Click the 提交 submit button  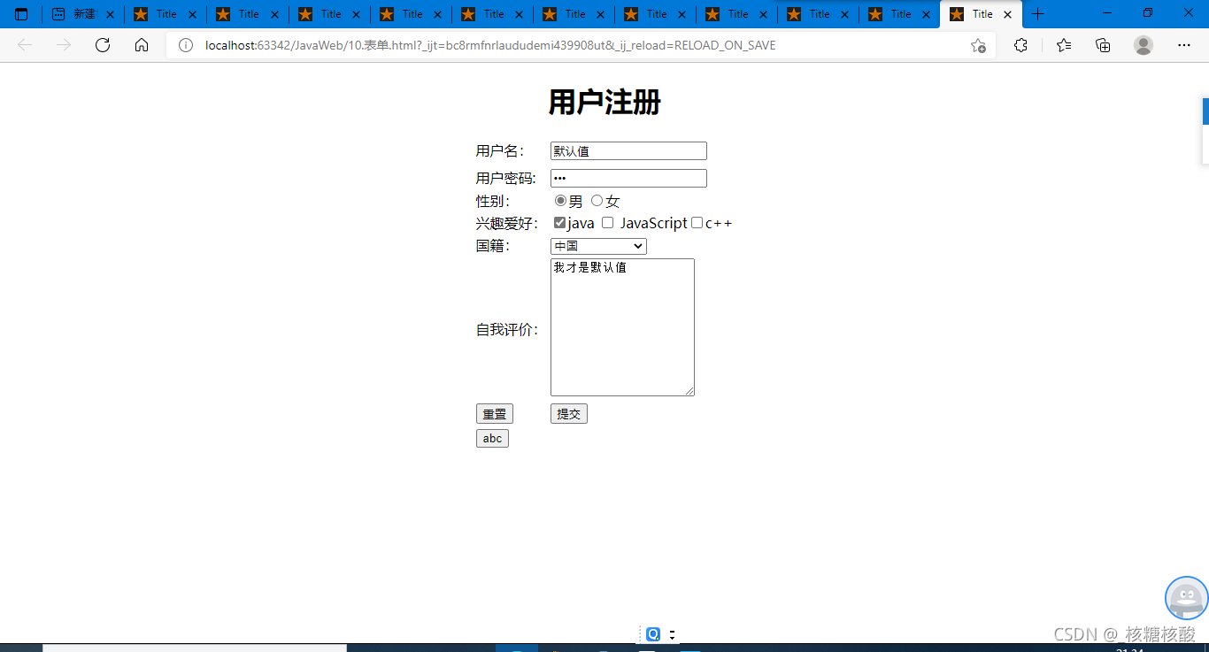pos(569,414)
